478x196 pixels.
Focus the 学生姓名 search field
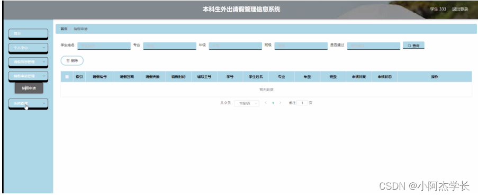(104, 46)
